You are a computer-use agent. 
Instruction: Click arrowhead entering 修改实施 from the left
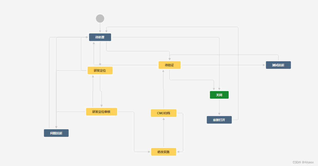point(149,152)
